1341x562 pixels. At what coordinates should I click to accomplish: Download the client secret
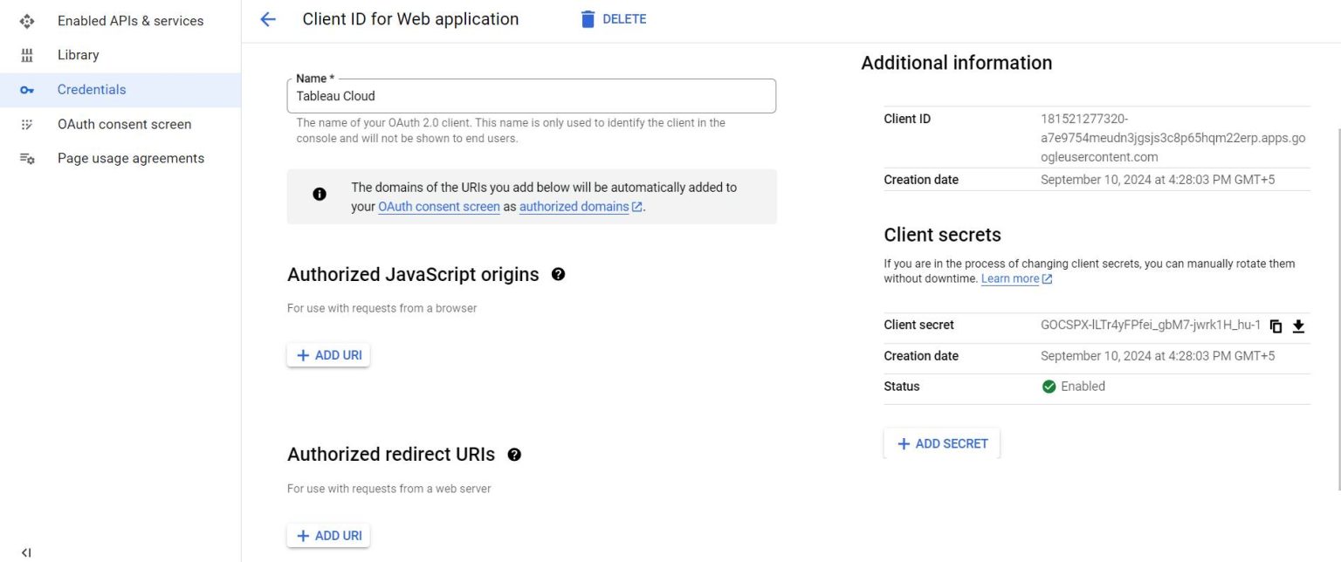click(1298, 325)
